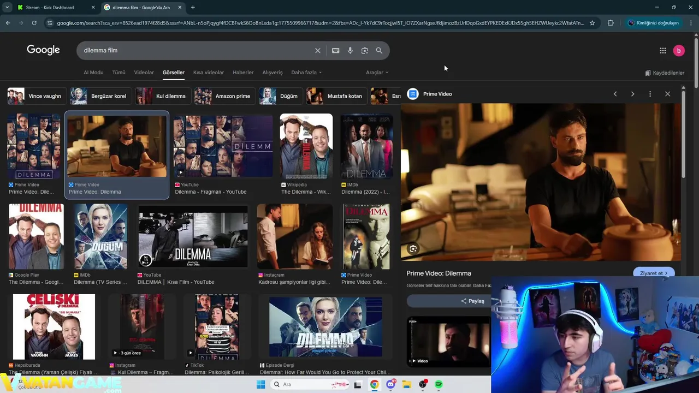Switch to the AI Modu tab

point(93,73)
